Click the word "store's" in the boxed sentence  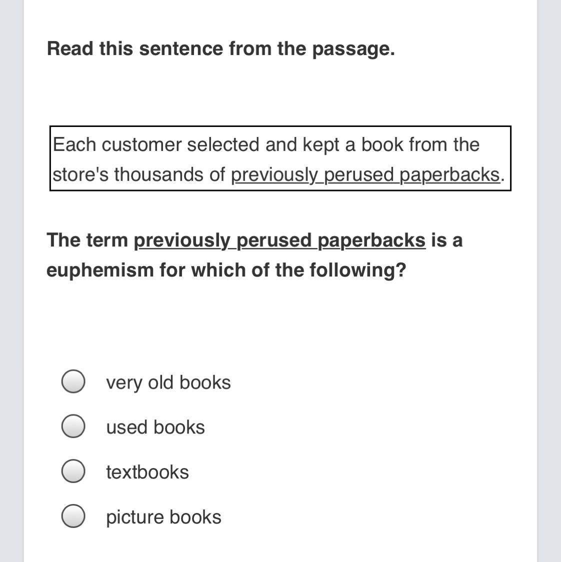[80, 175]
